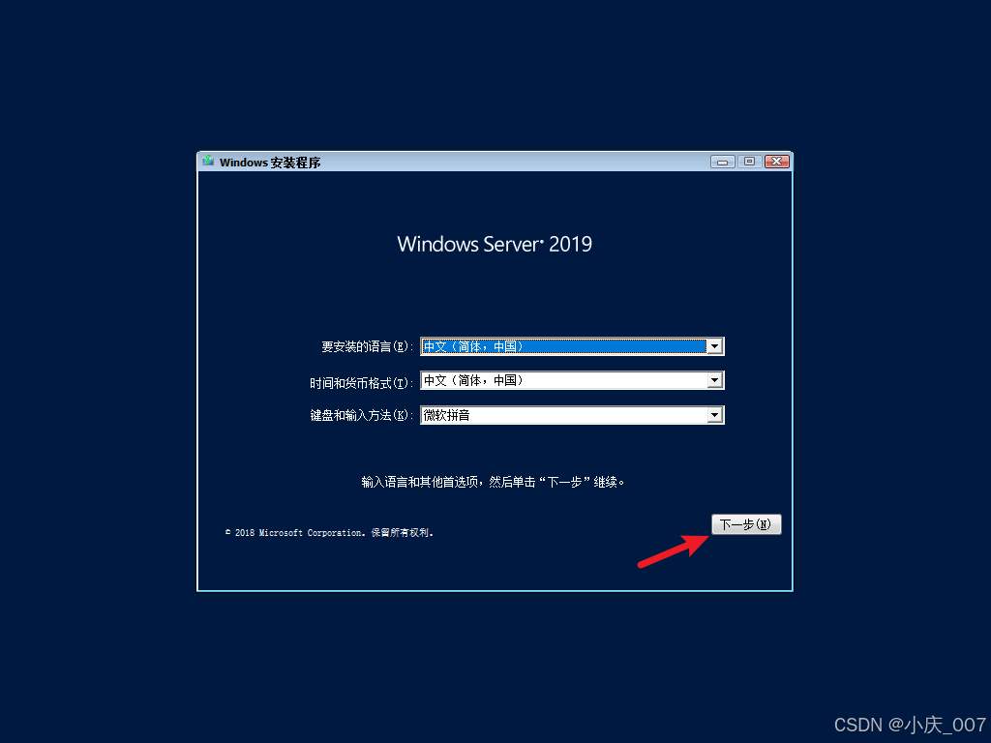The width and height of the screenshot is (991, 743).
Task: Select the highlighted 中文(简体,中国) language field
Action: click(x=564, y=346)
